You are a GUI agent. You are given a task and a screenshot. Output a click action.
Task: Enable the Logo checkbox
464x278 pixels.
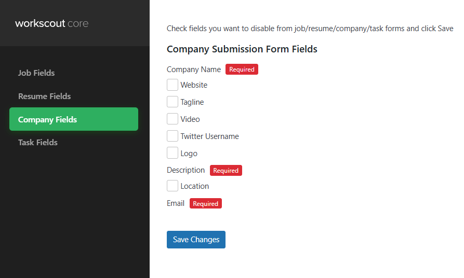[x=173, y=153]
